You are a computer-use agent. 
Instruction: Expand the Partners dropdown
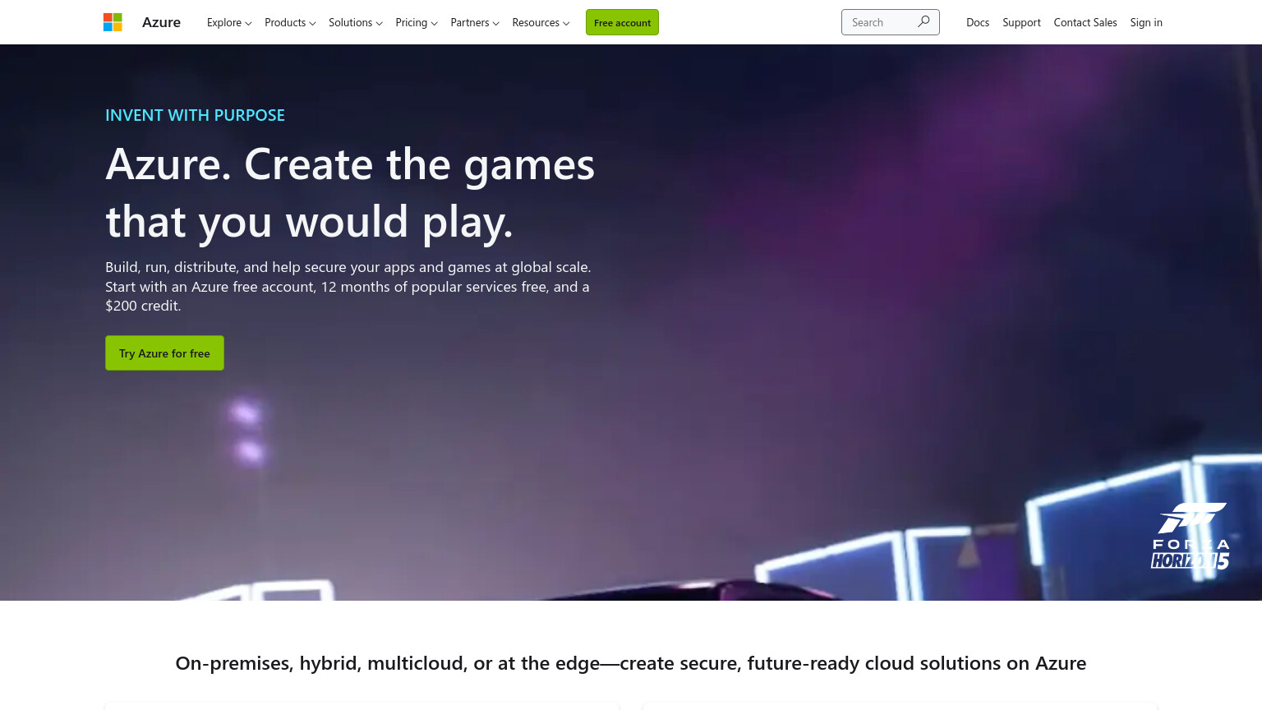[x=475, y=23]
